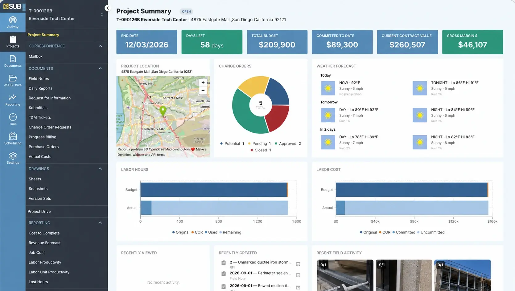Click the eSUB logo
Viewport: 515px width, 291px height.
point(12,6)
